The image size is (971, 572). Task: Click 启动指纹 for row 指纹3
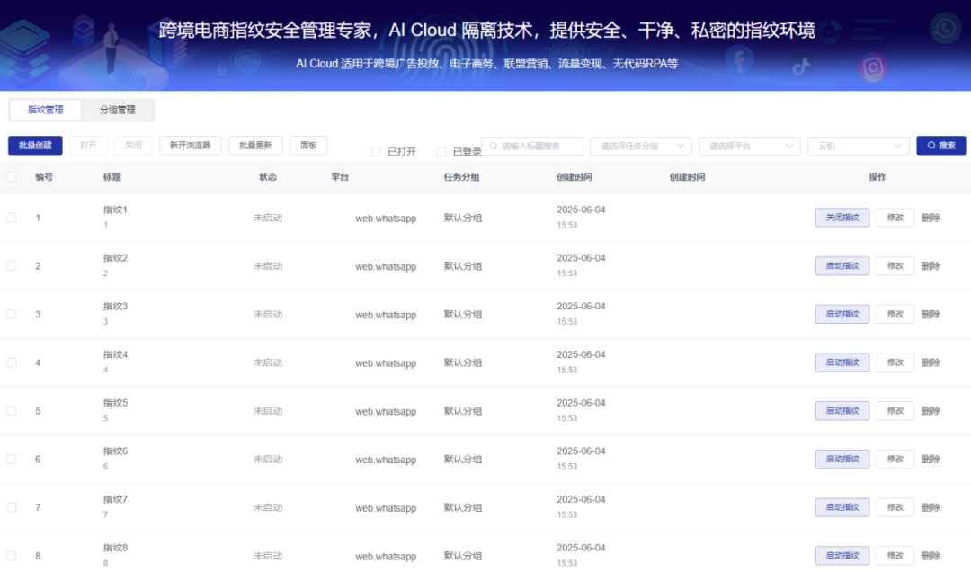click(842, 314)
